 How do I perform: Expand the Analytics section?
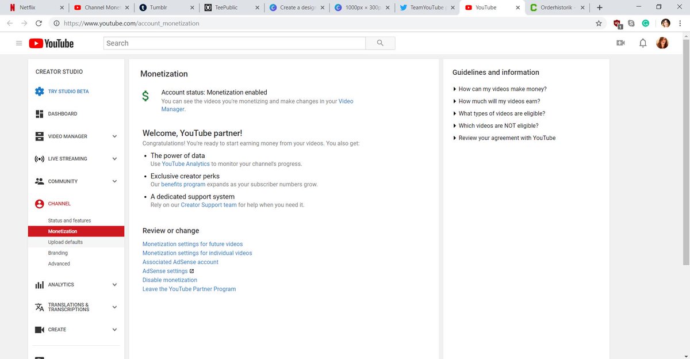pos(114,285)
